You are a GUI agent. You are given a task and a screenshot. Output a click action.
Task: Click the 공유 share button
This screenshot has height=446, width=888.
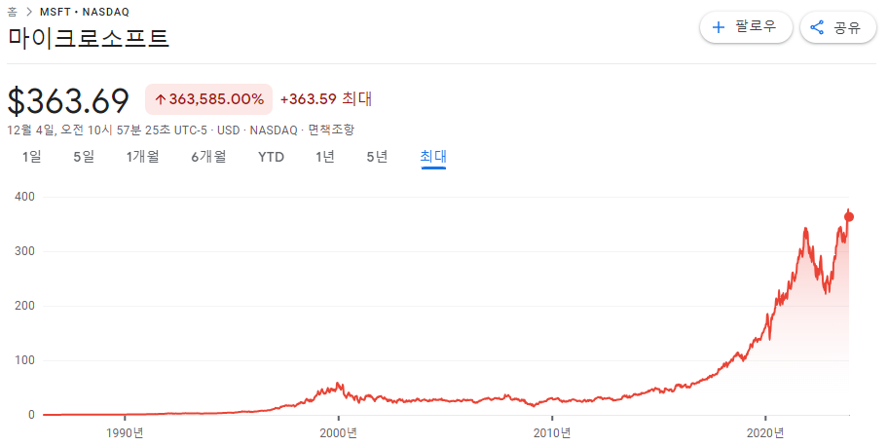[838, 27]
